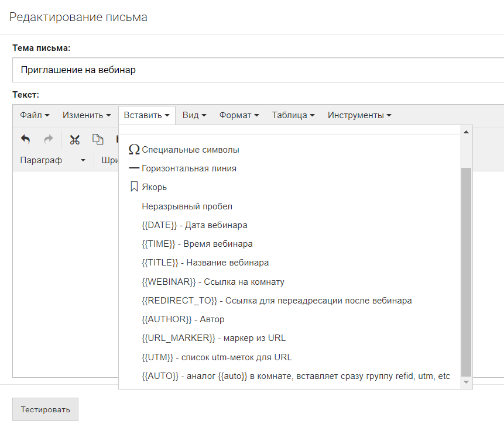Expand the Изменить menu
This screenshot has height=431, width=504.
pyautogui.click(x=87, y=115)
